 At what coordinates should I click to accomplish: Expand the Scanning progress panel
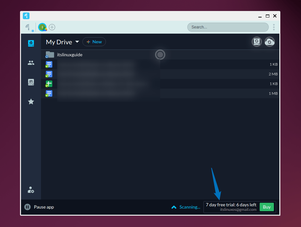point(174,207)
